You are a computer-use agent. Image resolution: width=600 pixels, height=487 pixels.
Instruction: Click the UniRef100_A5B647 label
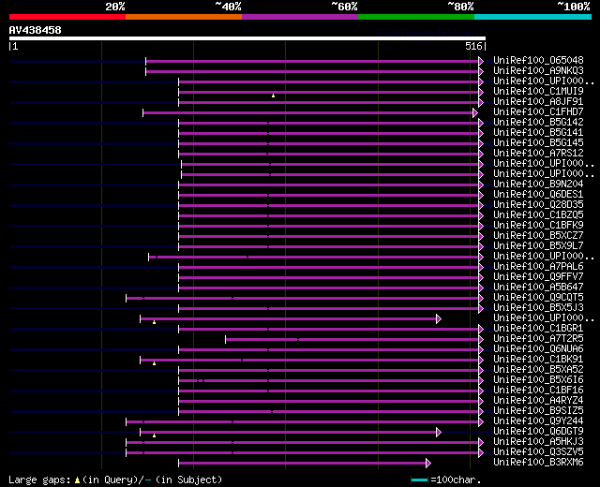click(538, 288)
